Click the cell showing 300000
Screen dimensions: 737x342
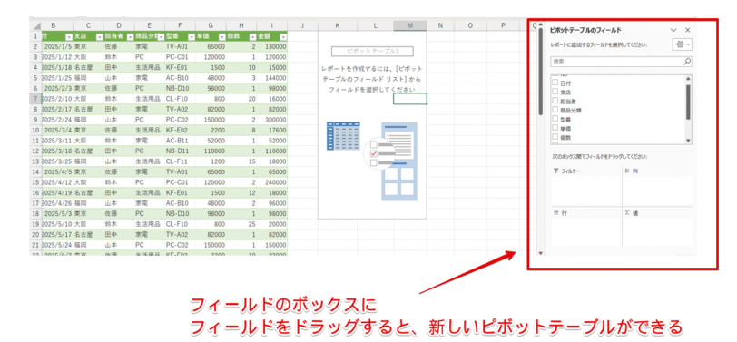pyautogui.click(x=271, y=121)
